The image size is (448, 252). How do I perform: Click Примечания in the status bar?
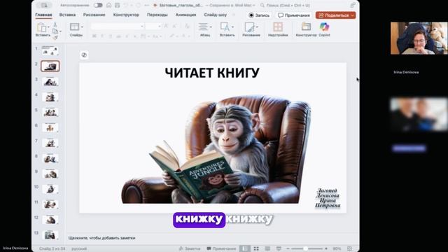[x=221, y=248]
